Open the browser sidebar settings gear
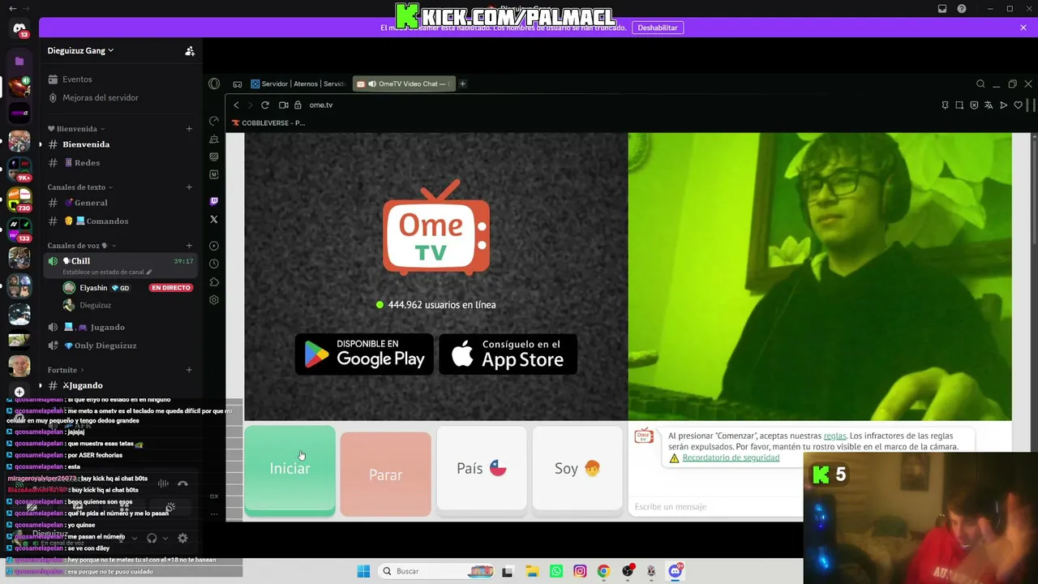This screenshot has width=1038, height=584. 214,300
